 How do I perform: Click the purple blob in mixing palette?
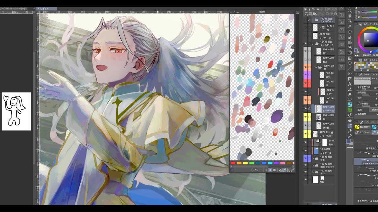[x=277, y=116]
